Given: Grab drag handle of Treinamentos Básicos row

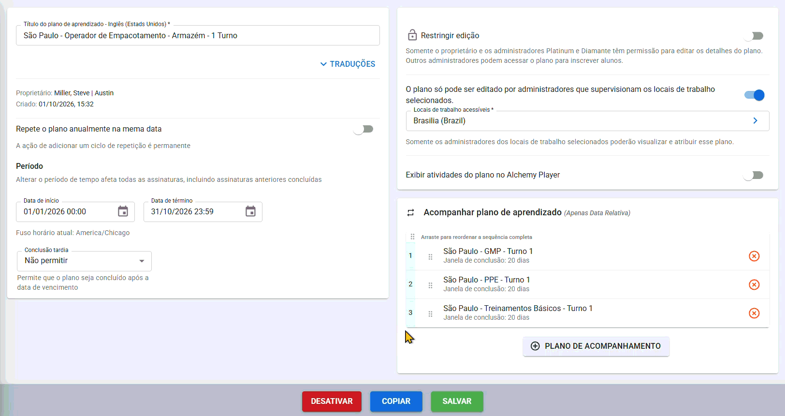Looking at the screenshot, I should [x=430, y=313].
